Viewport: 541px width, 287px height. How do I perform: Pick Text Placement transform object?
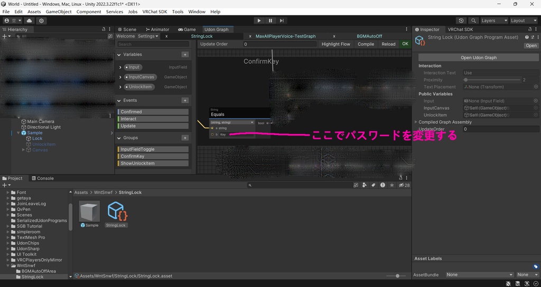[536, 87]
